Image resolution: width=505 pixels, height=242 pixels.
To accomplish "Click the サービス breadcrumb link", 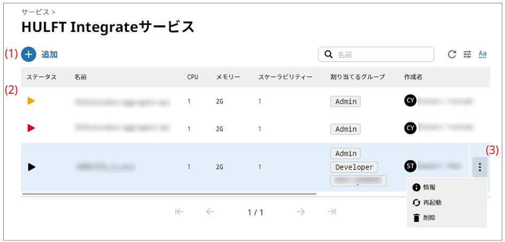I will [x=35, y=11].
